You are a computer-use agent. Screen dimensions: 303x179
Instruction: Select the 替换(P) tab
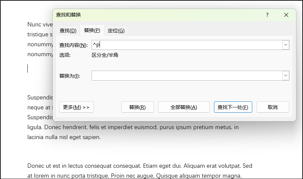(x=92, y=30)
